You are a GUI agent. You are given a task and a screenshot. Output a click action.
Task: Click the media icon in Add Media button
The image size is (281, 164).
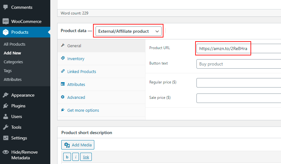point(67,145)
